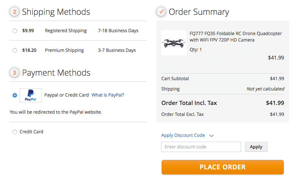Collapse the discount code chevron arrow
Screen dimensions: 302x180
pos(211,136)
